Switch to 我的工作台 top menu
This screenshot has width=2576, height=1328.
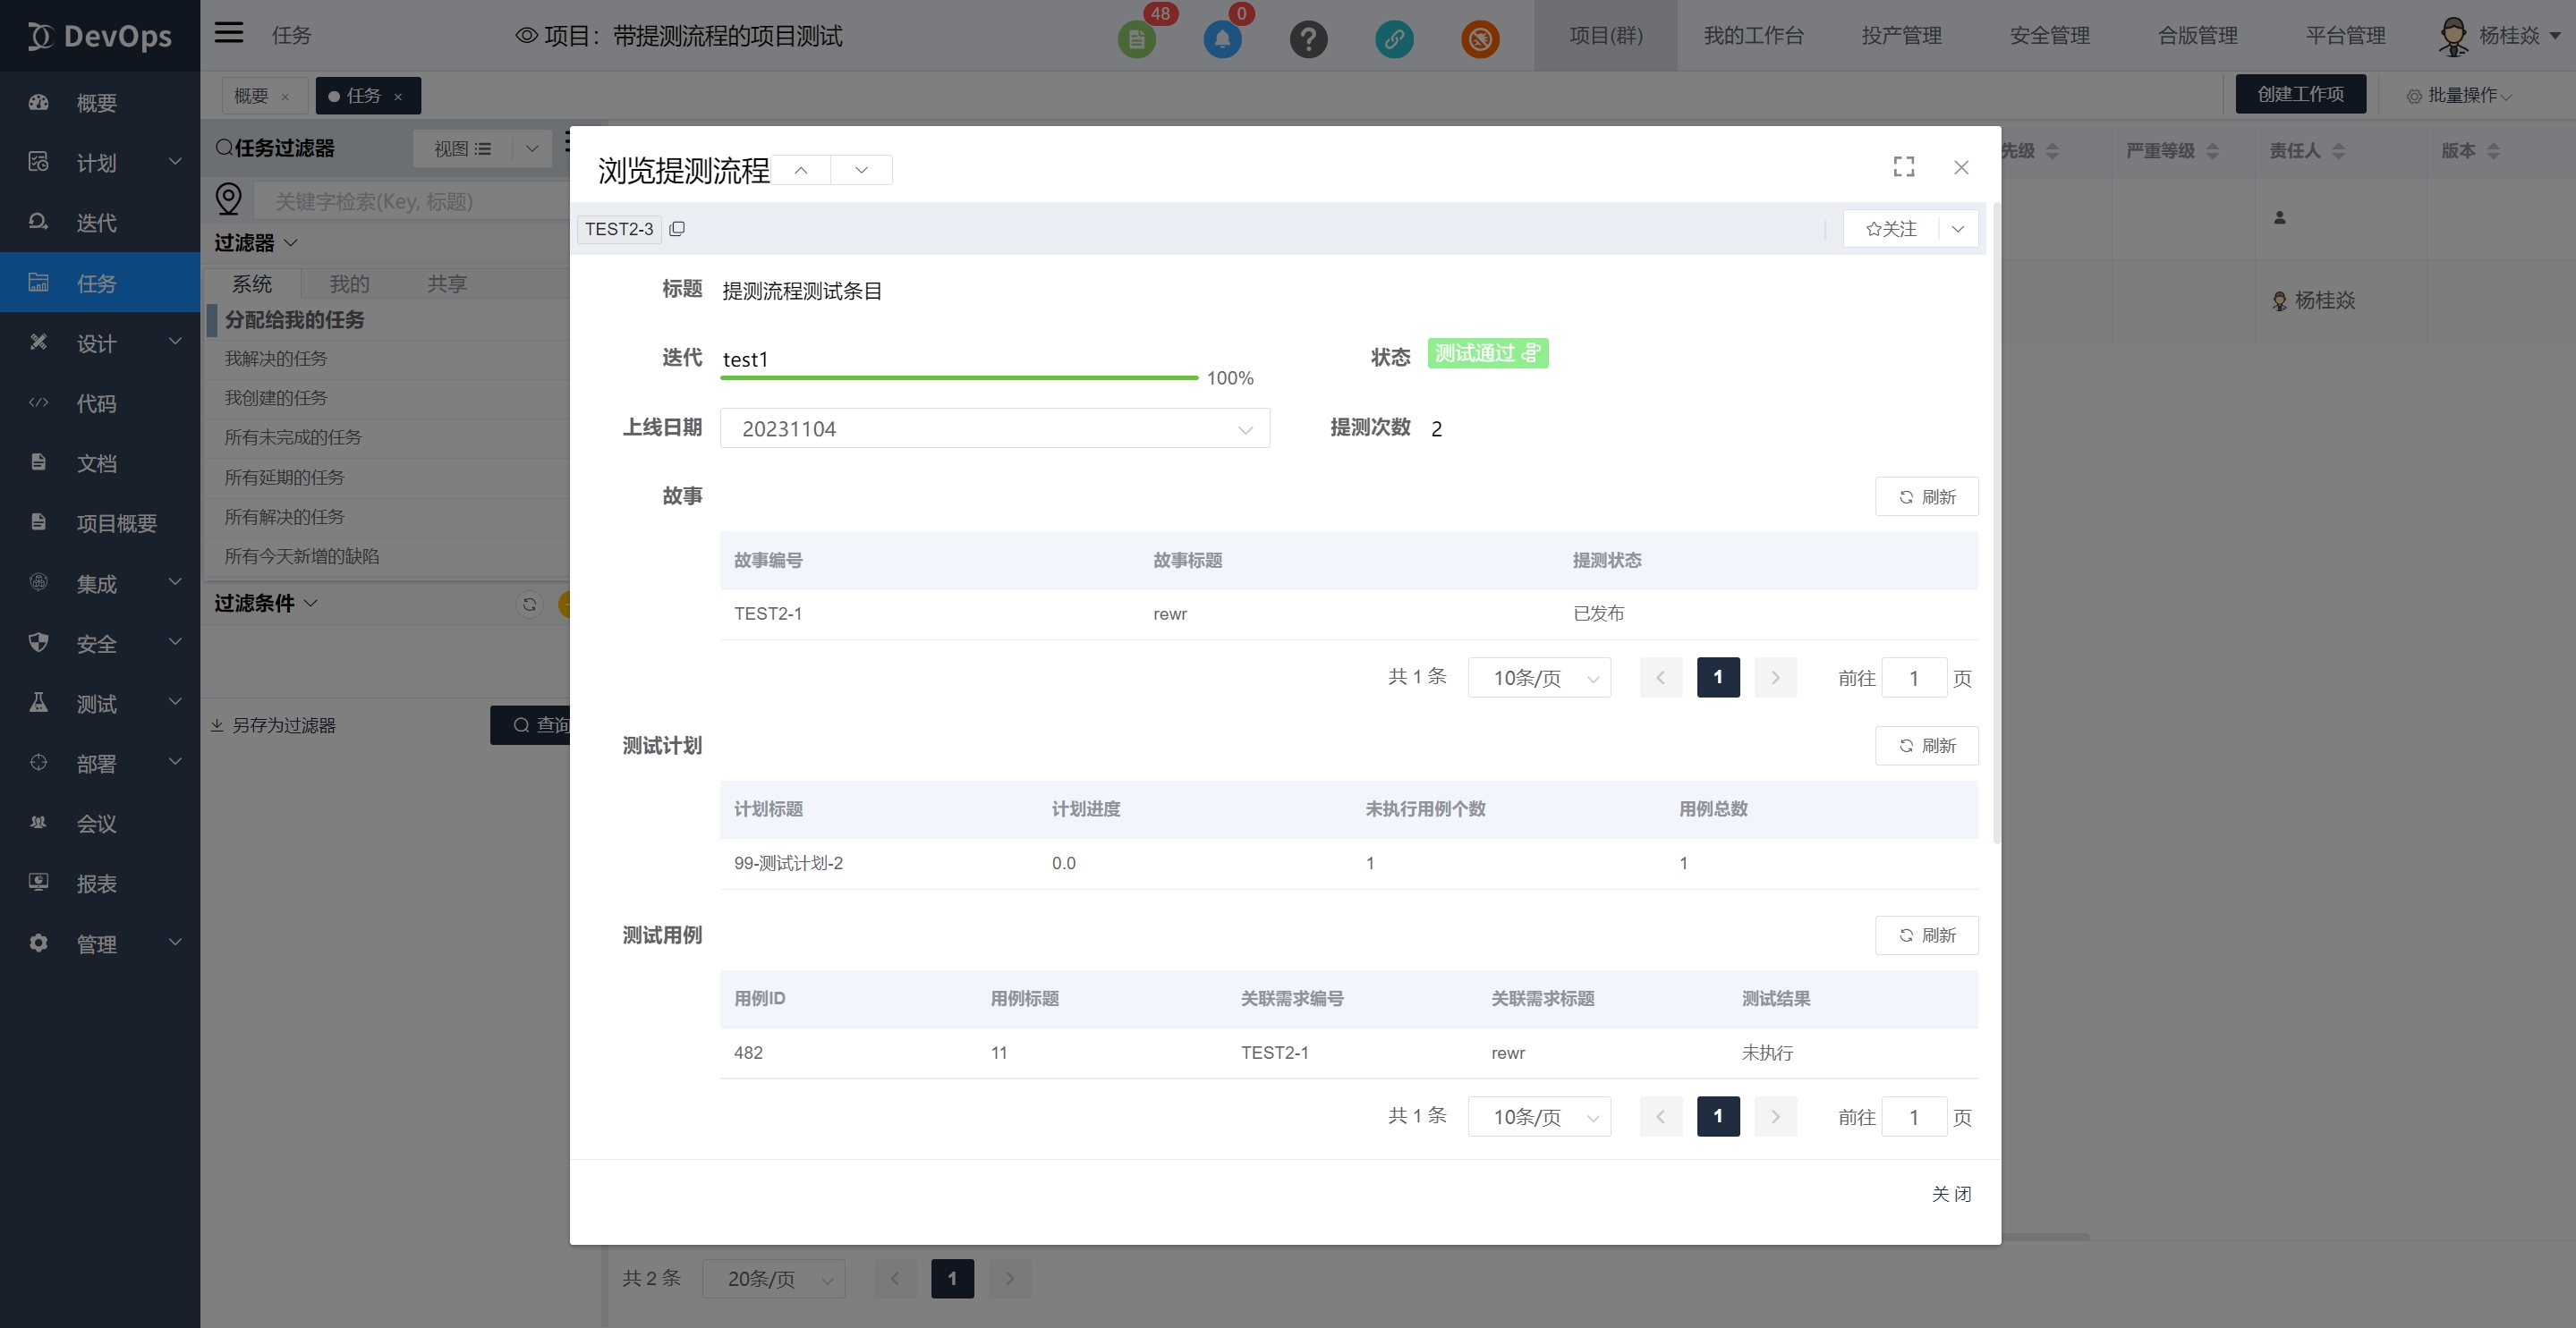pyautogui.click(x=1753, y=36)
